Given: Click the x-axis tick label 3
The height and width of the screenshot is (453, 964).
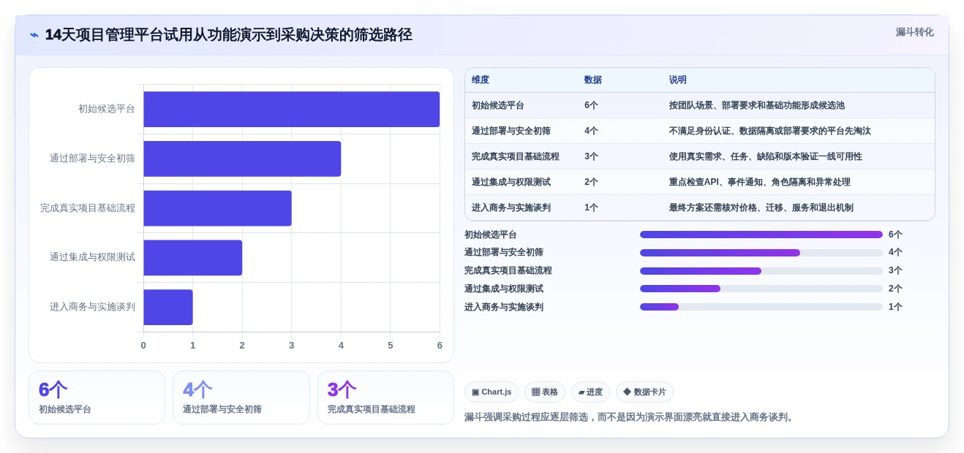Looking at the screenshot, I should point(291,345).
